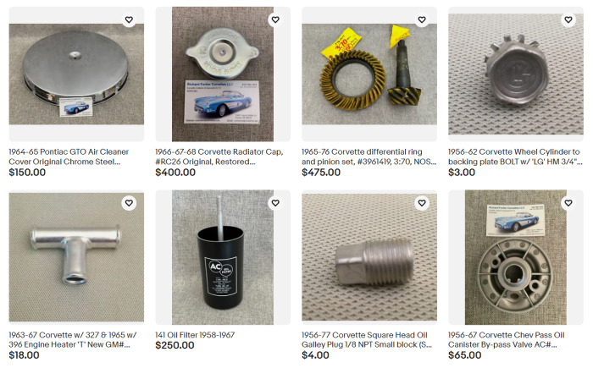
Task: Open 1956-62 Corvette Wheel Cylinder bolt title
Action: pyautogui.click(x=515, y=157)
